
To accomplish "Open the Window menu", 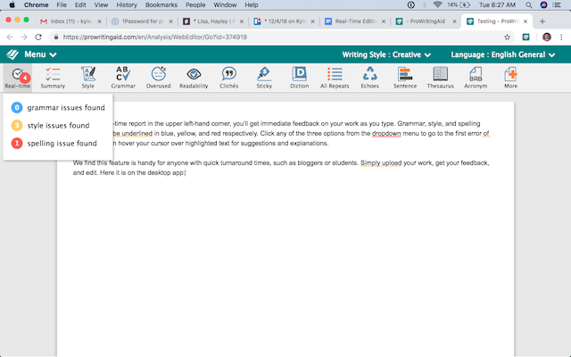I will coord(225,4).
